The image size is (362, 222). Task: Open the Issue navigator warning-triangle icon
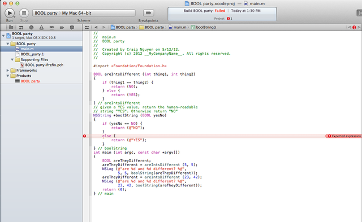coord(41,28)
